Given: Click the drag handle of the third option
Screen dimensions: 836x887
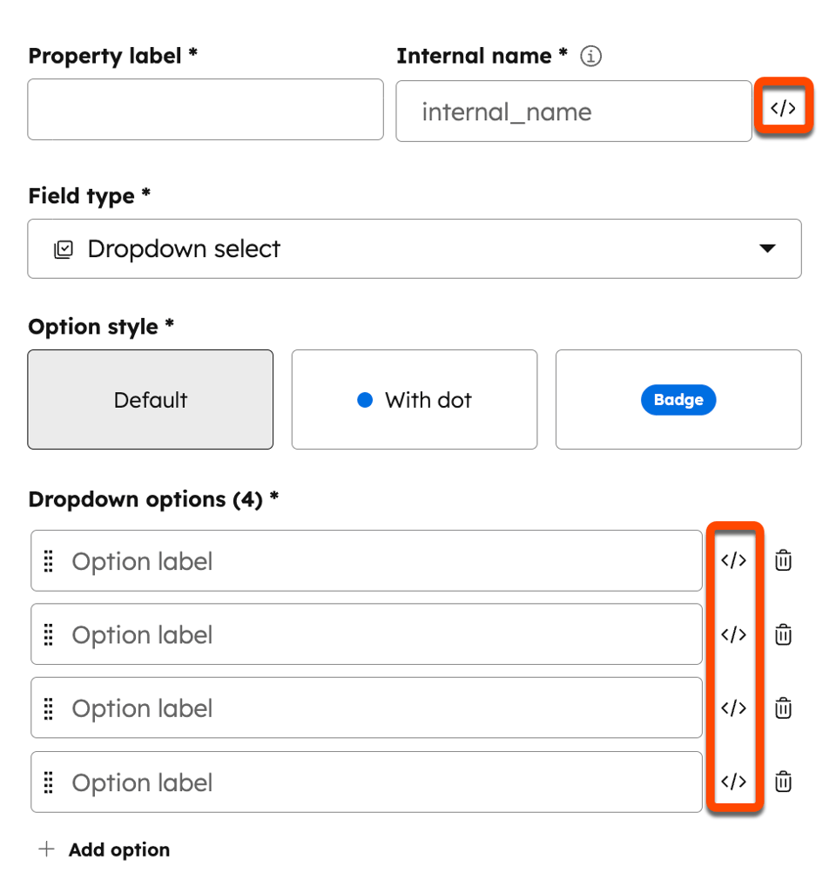Looking at the screenshot, I should tap(50, 708).
